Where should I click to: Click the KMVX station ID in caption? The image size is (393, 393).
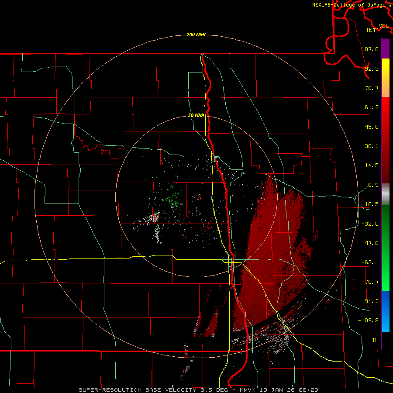click(x=248, y=390)
